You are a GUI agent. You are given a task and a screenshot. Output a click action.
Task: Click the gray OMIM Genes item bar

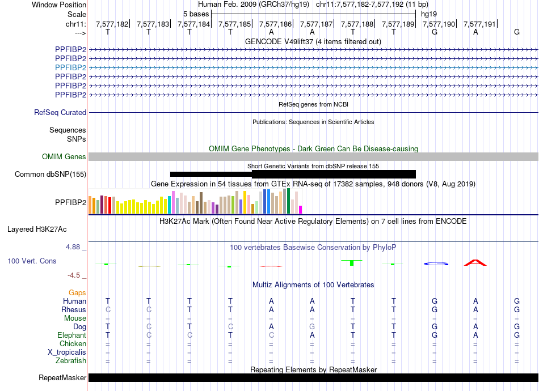click(313, 156)
